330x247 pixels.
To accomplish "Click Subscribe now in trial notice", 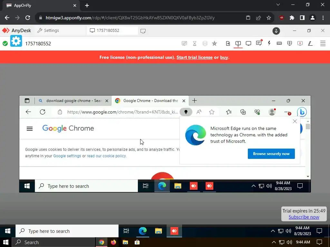I will pos(304,217).
